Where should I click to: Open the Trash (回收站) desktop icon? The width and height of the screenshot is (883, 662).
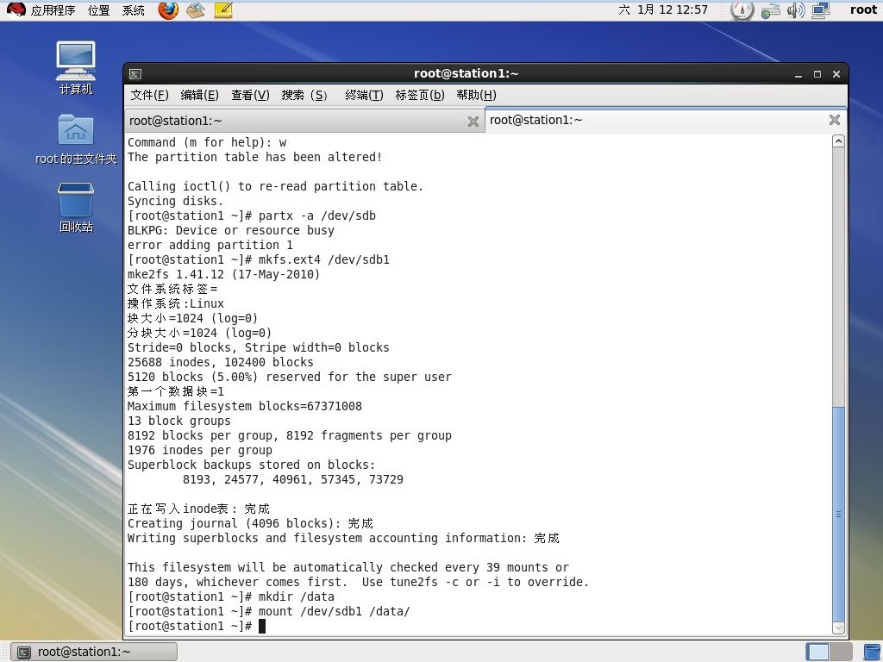pos(76,207)
